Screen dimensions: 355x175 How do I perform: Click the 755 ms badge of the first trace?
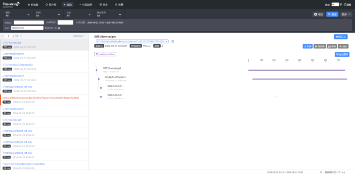(7, 47)
